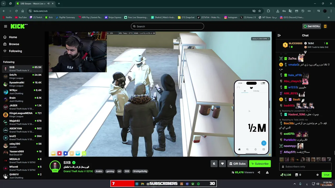Open Chrome three-dot menu
The width and height of the screenshot is (335, 188).
[331, 11]
